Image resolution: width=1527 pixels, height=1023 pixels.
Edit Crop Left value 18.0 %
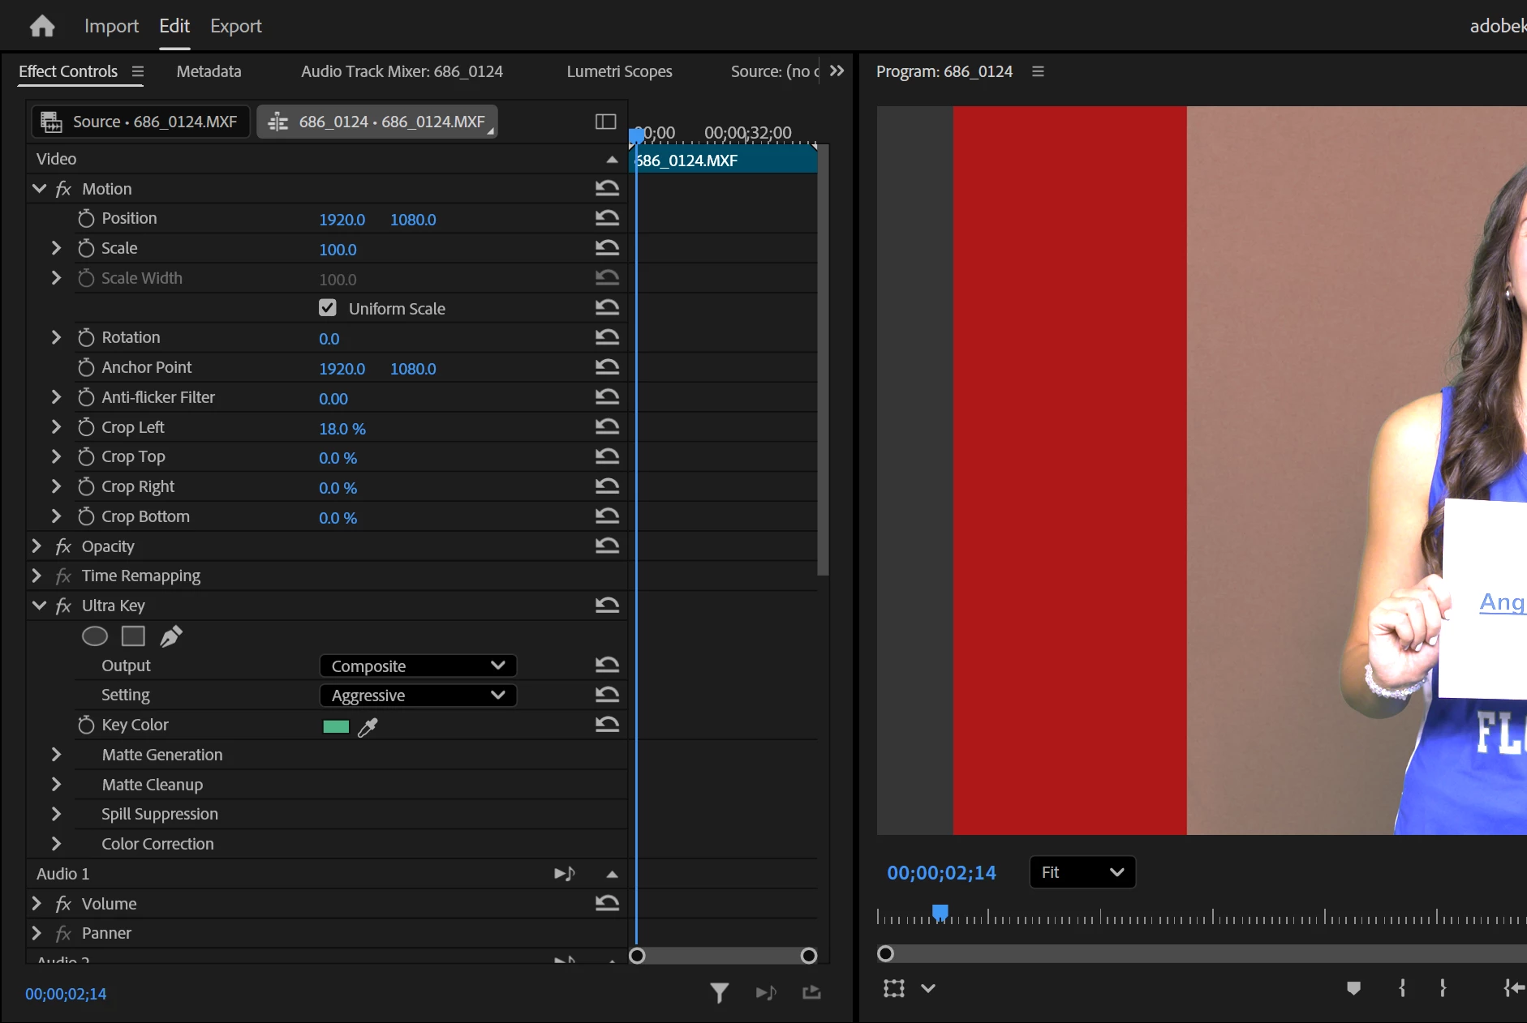(342, 429)
